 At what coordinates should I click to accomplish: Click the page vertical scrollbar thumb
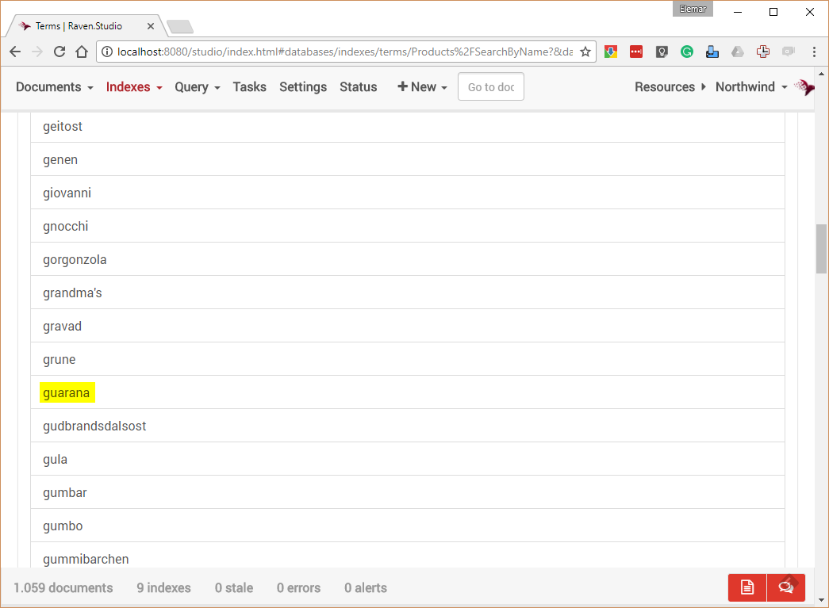click(x=821, y=249)
